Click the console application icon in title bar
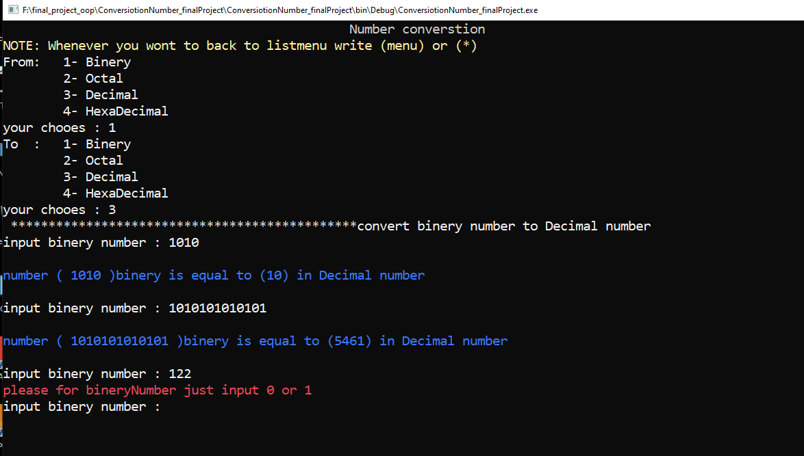 [13, 9]
